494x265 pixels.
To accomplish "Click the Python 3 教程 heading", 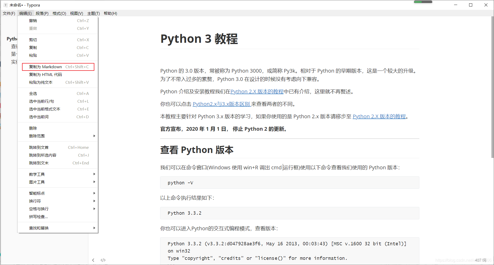I will pos(199,39).
